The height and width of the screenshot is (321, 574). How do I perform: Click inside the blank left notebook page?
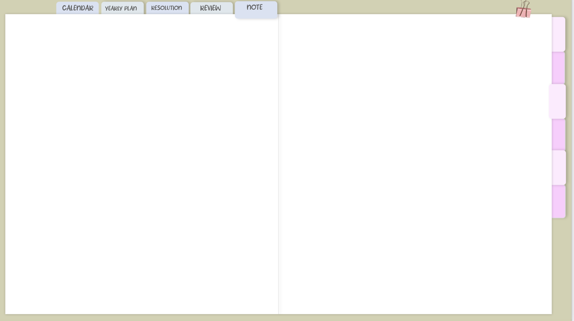142,164
